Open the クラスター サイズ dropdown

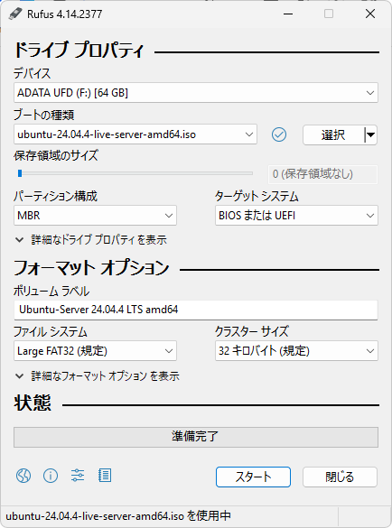pos(296,351)
